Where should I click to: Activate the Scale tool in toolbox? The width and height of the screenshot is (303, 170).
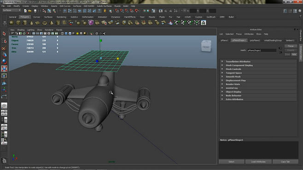[x=4, y=68]
